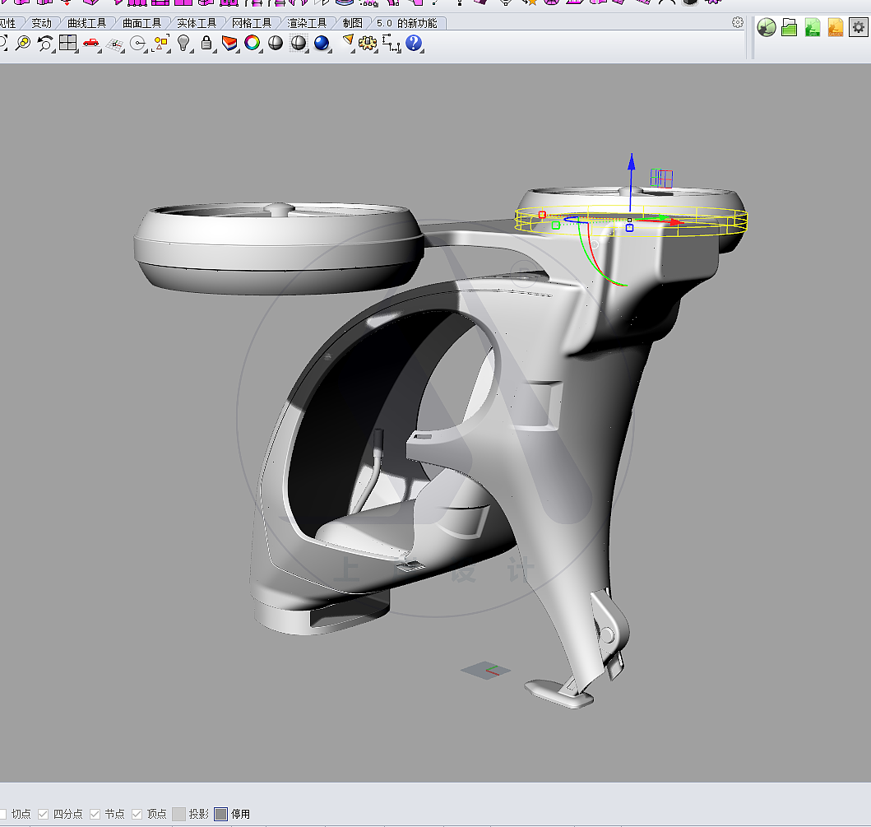Expand the flyout arrow on the red car icon
This screenshot has width=871, height=827.
coord(100,51)
